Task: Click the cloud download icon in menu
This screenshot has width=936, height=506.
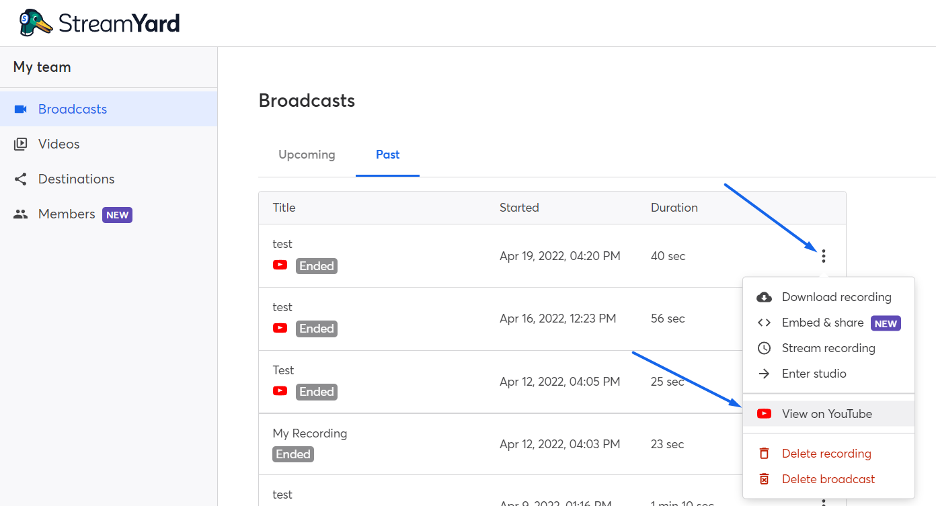Action: pyautogui.click(x=764, y=297)
